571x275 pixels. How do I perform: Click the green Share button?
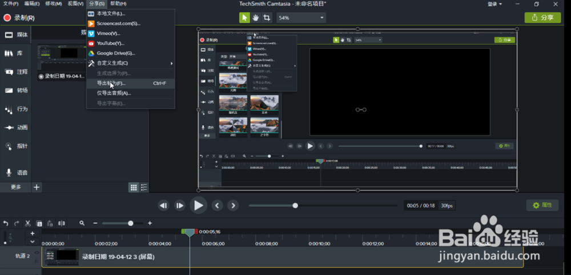point(542,18)
